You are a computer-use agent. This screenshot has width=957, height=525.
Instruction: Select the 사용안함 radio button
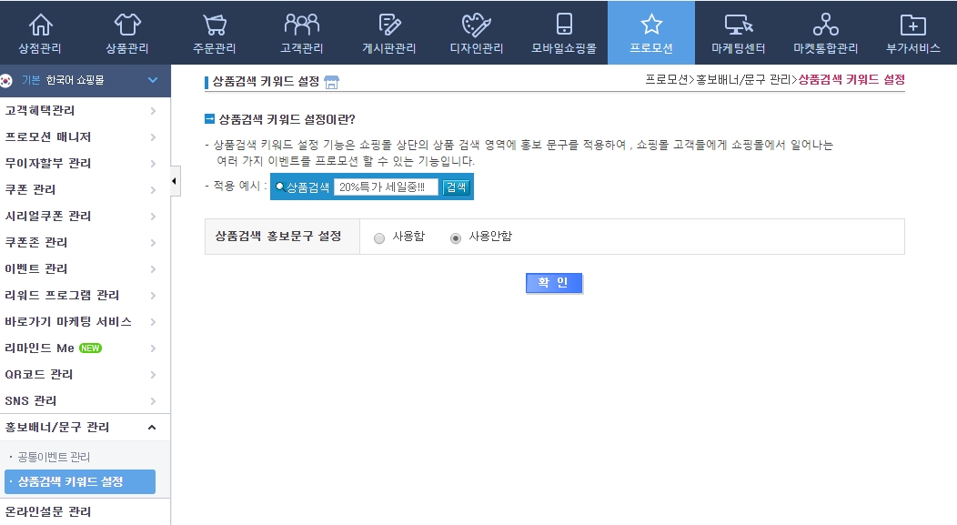point(456,237)
